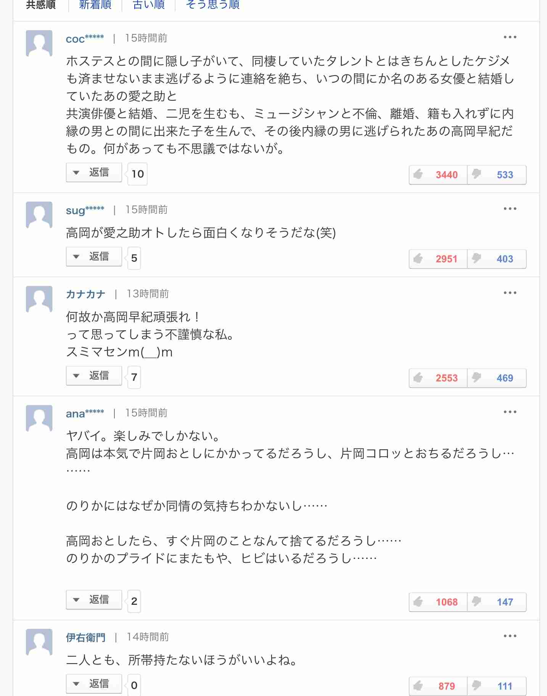
Task: Switch to 古い順 sort tab
Action: coord(148,5)
